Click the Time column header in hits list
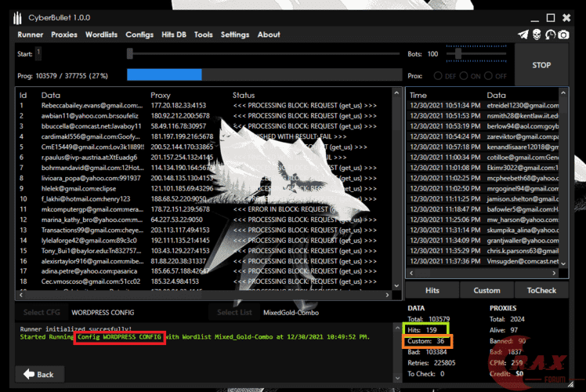Viewport: 586px width, 392px height. pyautogui.click(x=418, y=96)
